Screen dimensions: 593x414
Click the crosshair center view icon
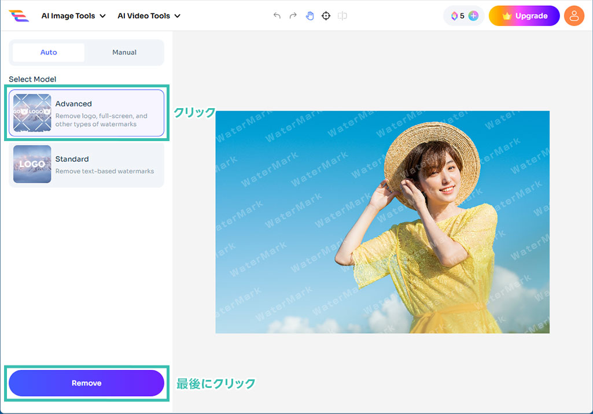[x=326, y=16]
